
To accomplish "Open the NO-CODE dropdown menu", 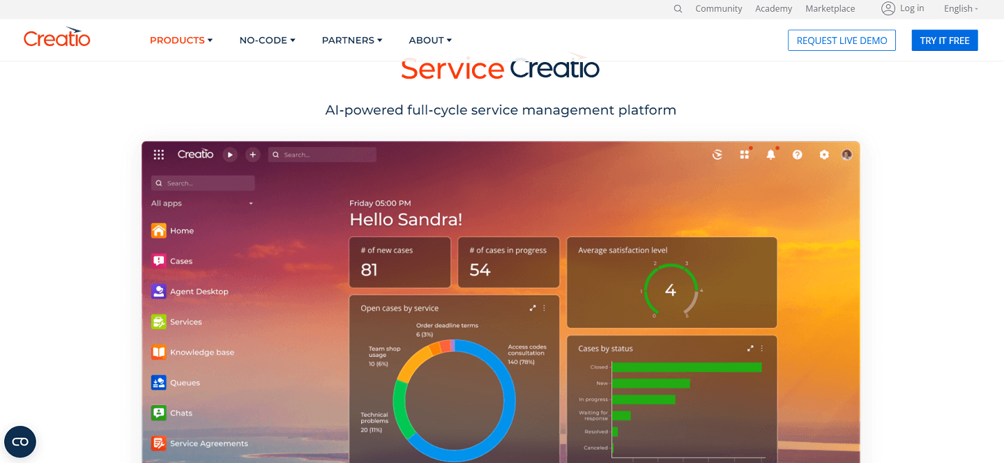I will pos(268,40).
